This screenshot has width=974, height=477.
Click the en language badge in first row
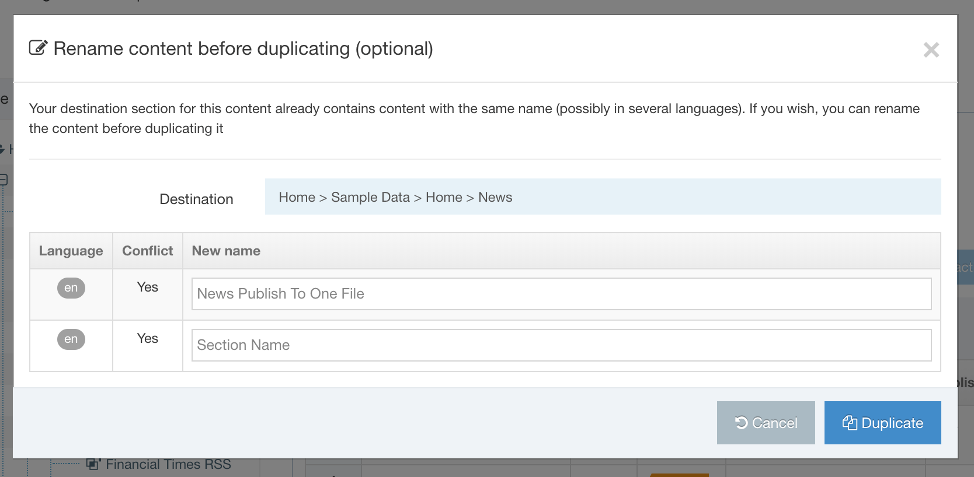(x=71, y=287)
